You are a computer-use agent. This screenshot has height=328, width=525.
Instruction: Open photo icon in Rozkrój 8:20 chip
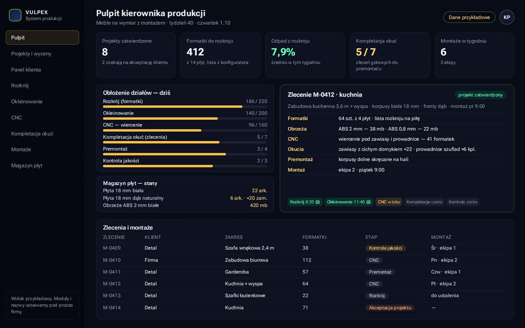pyautogui.click(x=318, y=202)
